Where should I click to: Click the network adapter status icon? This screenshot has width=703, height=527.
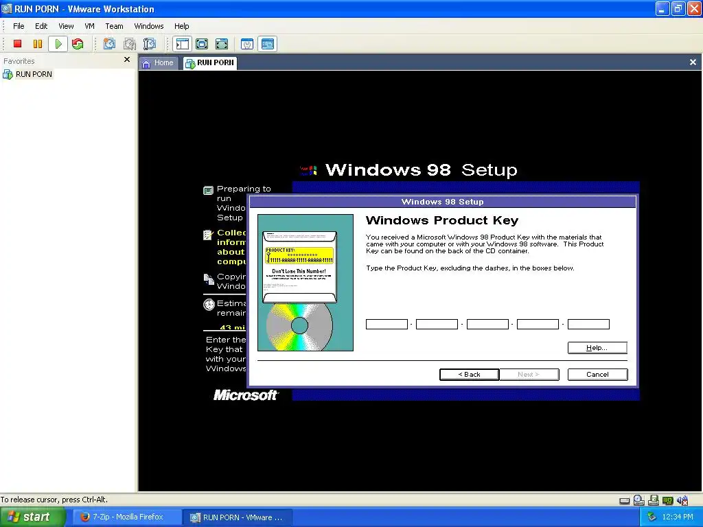tap(668, 500)
